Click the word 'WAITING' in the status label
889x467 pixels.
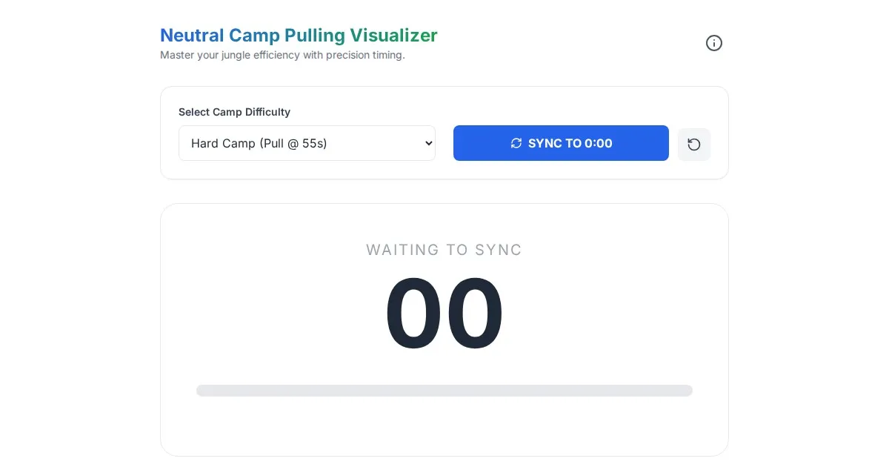(402, 250)
